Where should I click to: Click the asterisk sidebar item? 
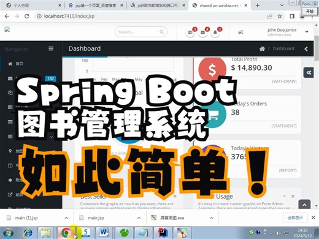10,180
